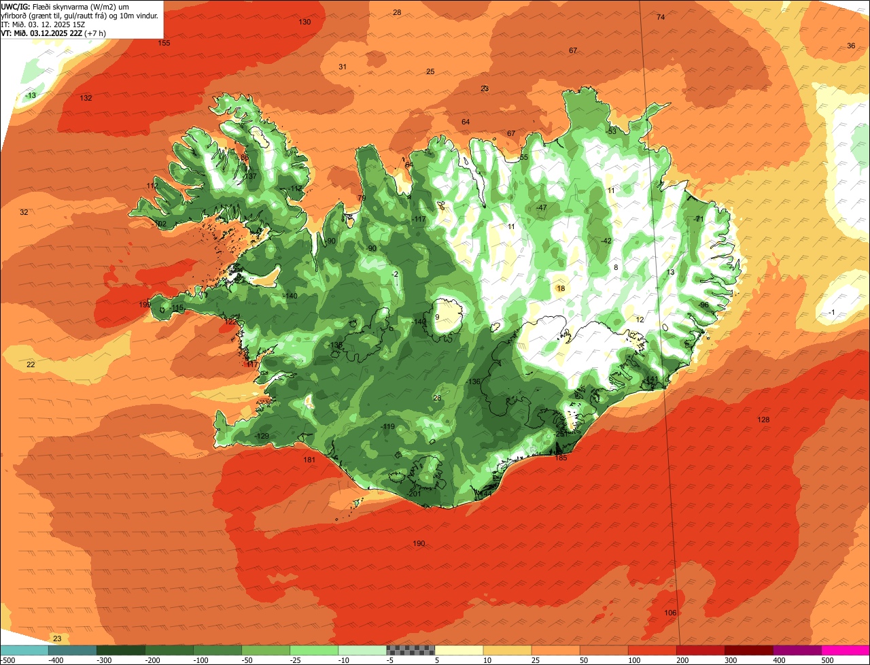Select the map value 122 on the west coast

231,322
